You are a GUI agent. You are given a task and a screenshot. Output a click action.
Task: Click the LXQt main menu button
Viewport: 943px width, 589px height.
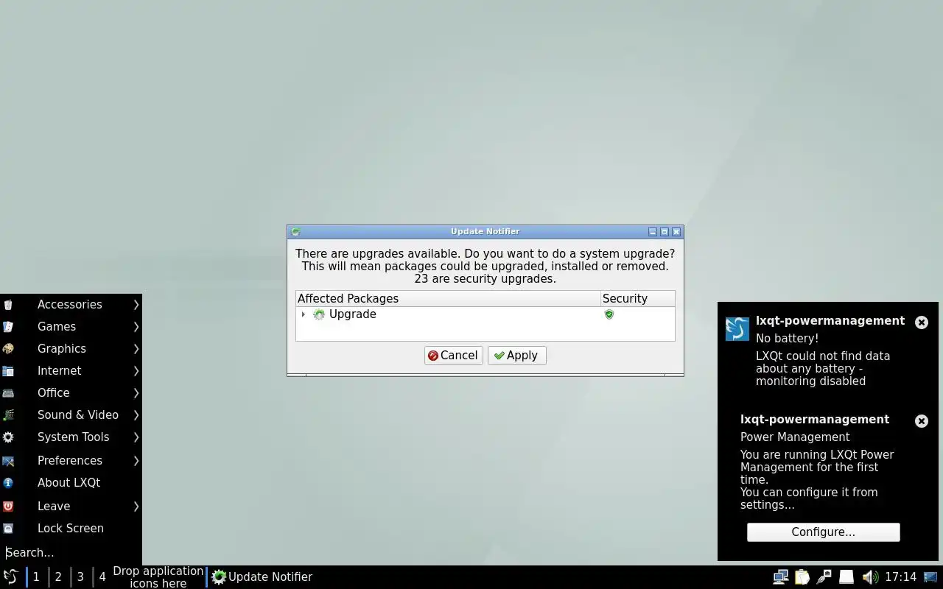pos(10,576)
